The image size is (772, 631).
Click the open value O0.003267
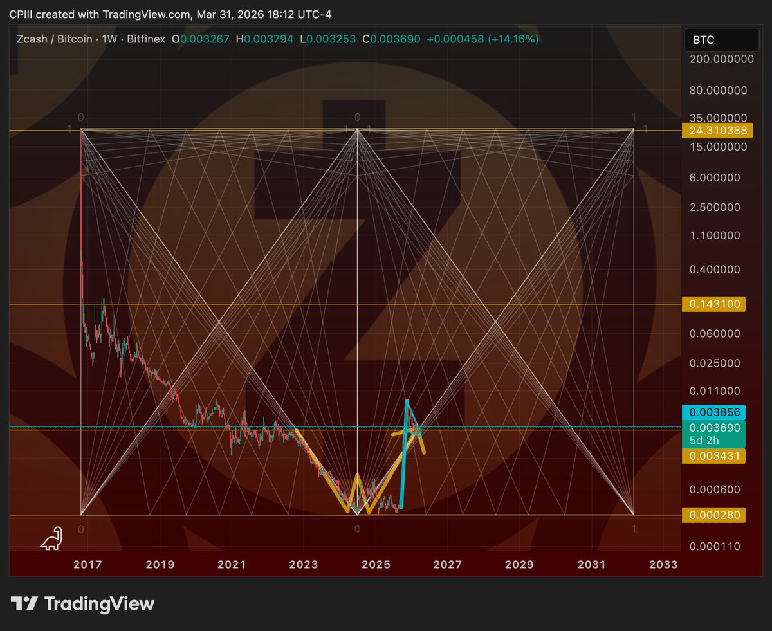click(200, 39)
